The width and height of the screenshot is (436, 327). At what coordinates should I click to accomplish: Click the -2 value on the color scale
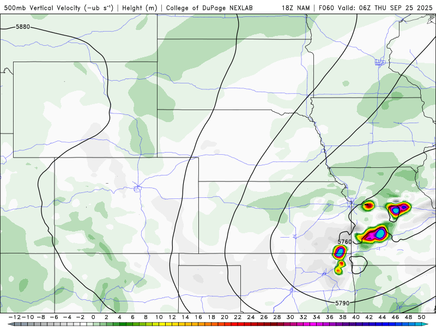(x=80, y=317)
